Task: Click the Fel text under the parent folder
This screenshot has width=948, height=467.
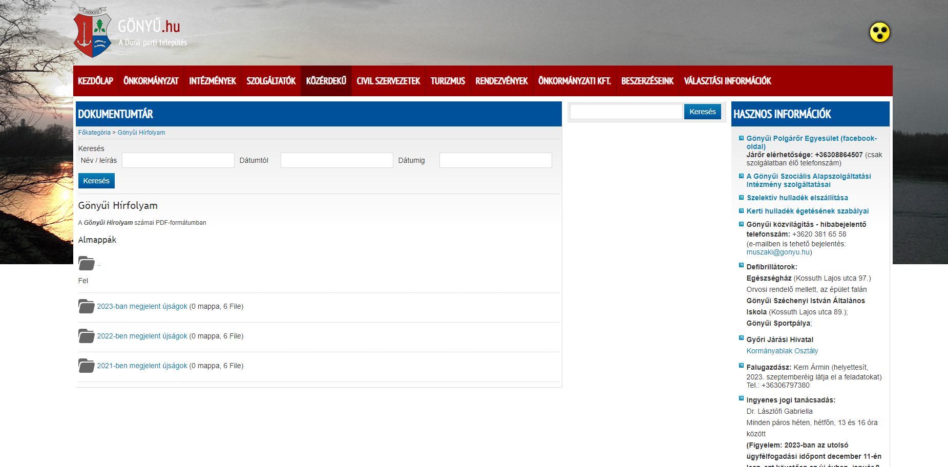Action: [x=83, y=281]
